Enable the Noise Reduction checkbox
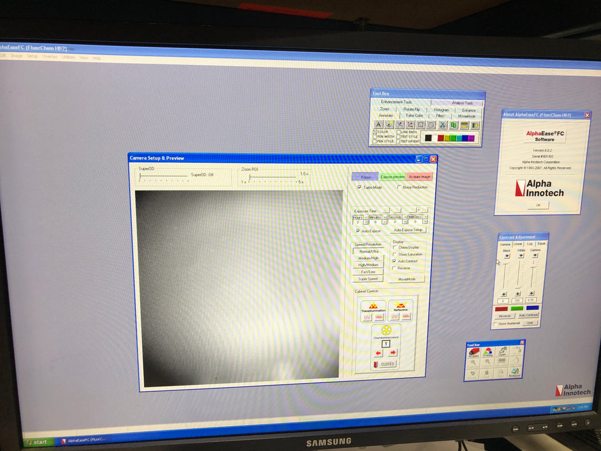Viewport: 601px width, 451px height. pyautogui.click(x=399, y=188)
